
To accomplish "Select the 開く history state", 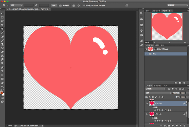I will (x=166, y=54).
